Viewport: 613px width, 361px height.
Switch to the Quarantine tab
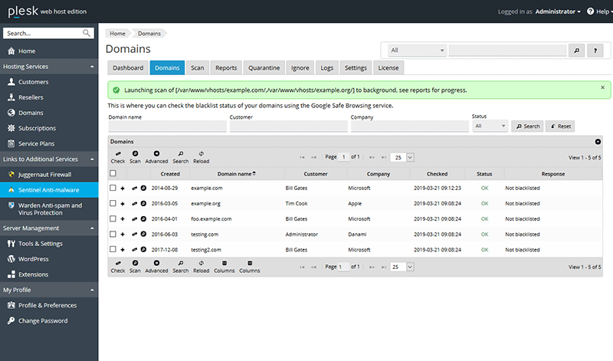pos(264,67)
